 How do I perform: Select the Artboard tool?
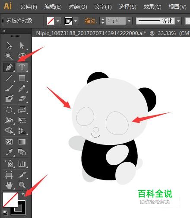click(x=9, y=174)
